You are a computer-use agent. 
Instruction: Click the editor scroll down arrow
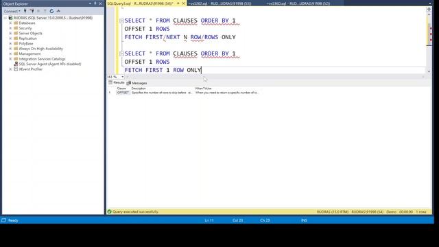tap(429, 71)
